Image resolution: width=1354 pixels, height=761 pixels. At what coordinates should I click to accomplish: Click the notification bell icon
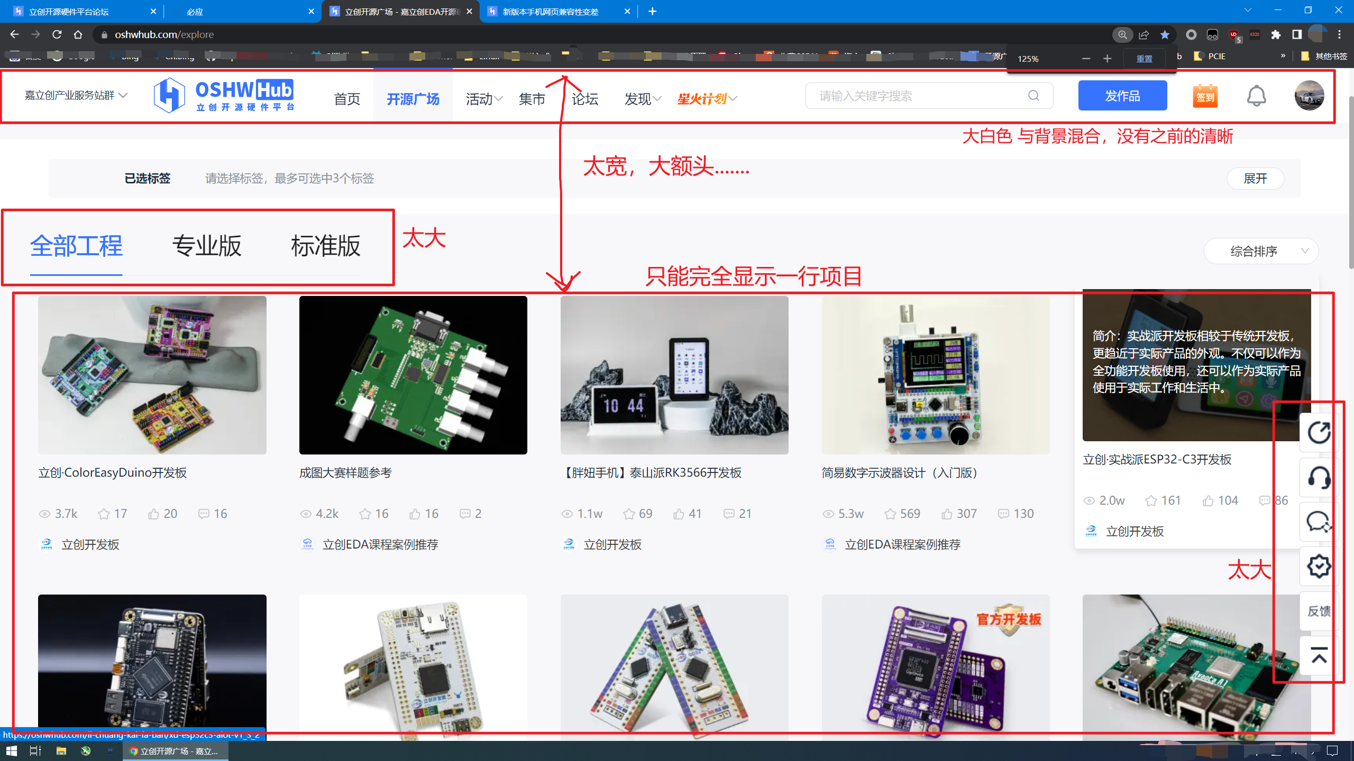pos(1256,96)
